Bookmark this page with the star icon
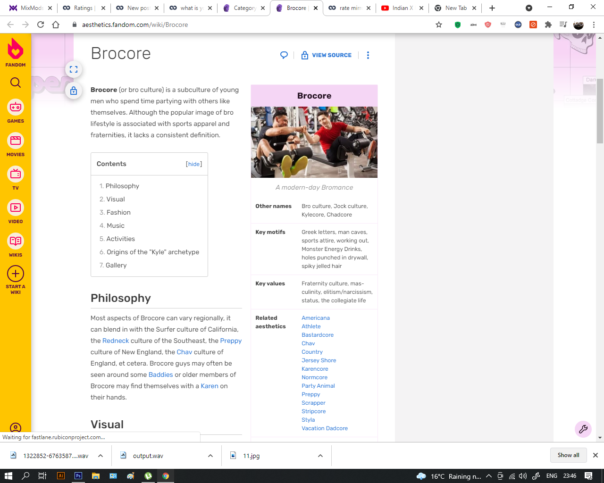 (439, 25)
